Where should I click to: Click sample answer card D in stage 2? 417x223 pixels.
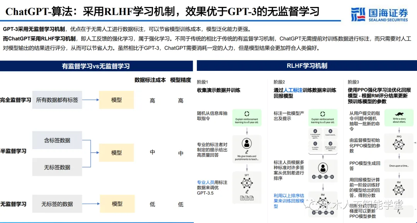[330, 146]
